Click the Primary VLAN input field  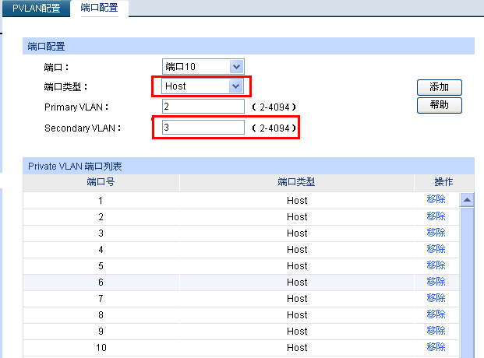(203, 107)
